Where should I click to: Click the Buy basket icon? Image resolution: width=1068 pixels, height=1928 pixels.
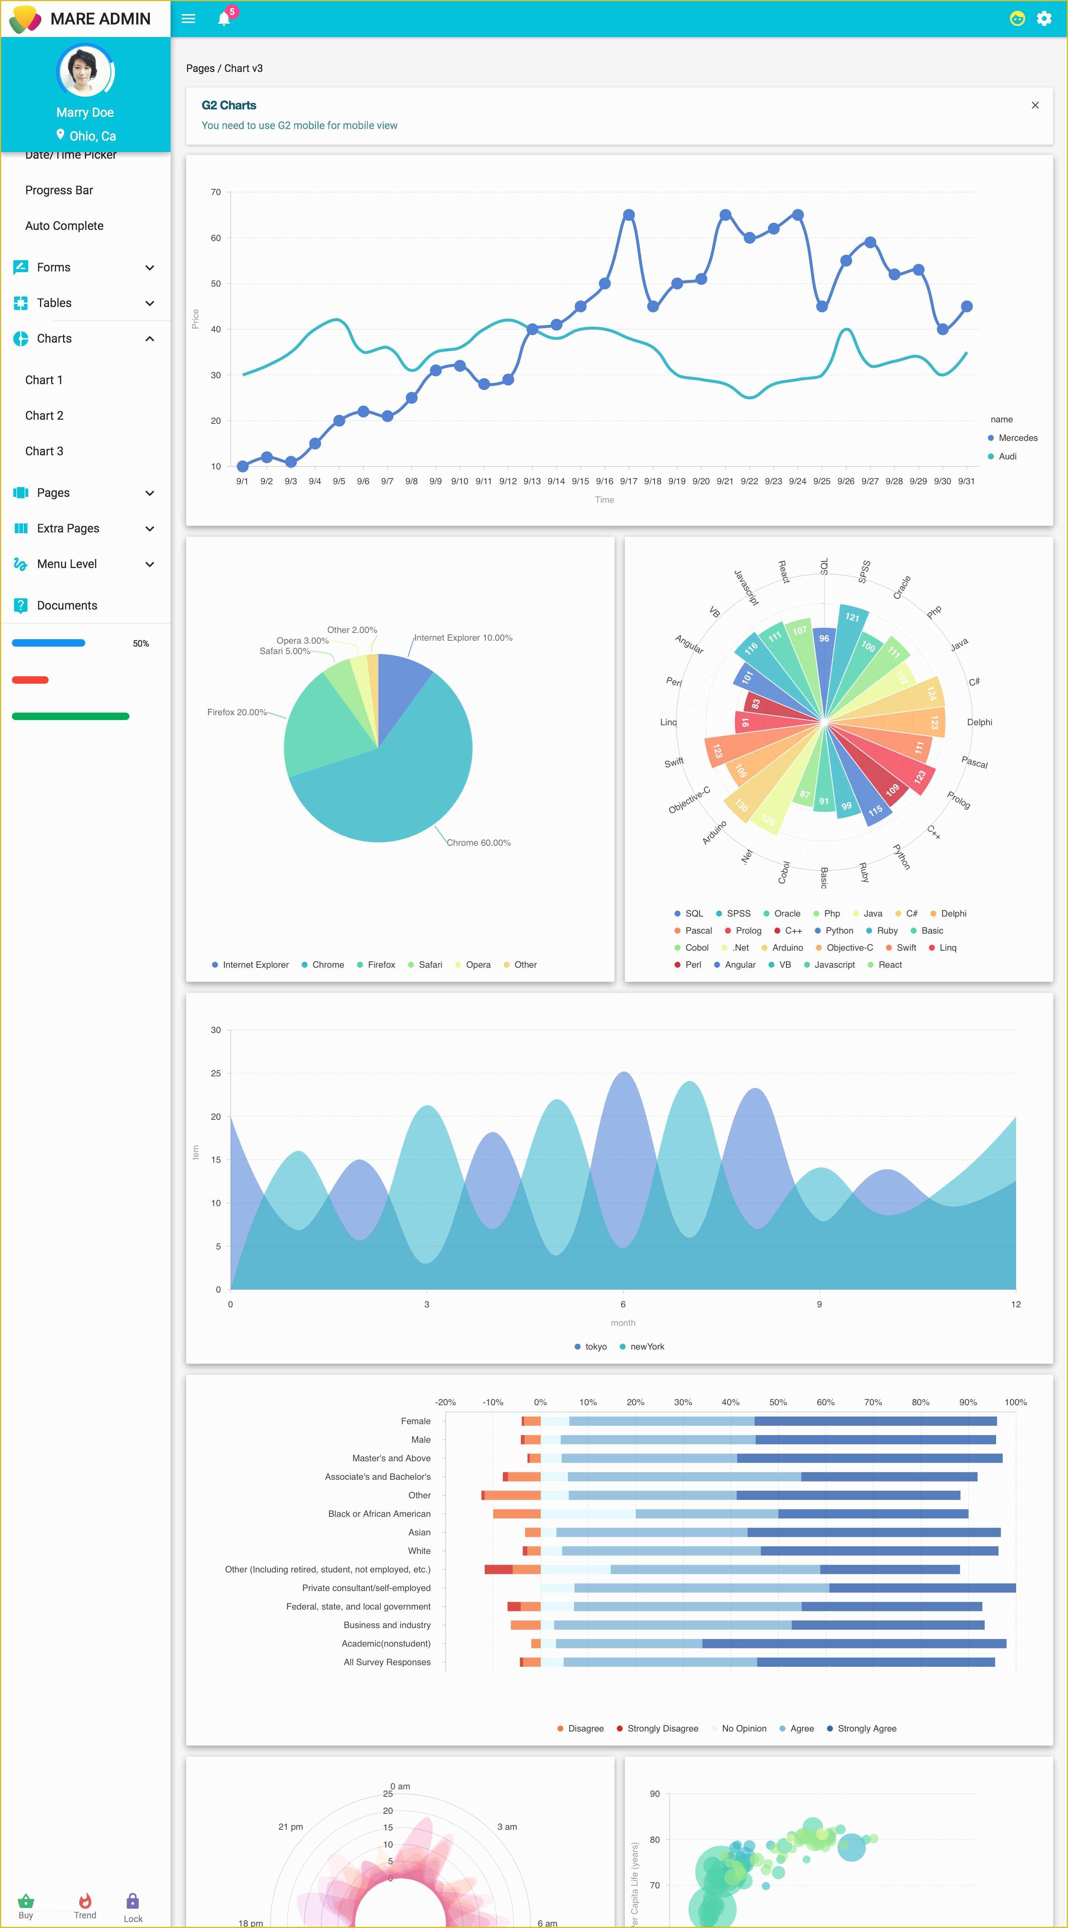coord(26,1900)
